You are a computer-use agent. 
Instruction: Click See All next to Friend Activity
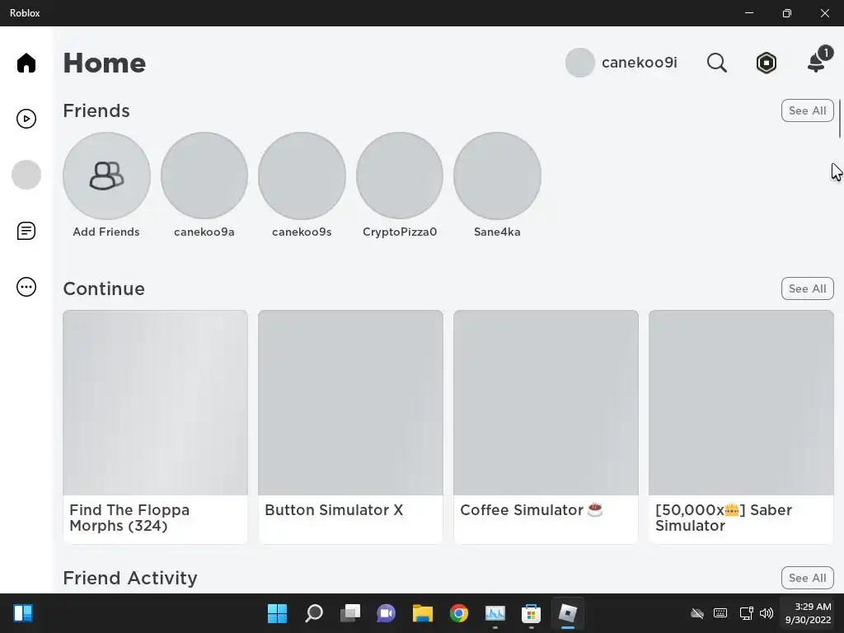point(808,578)
